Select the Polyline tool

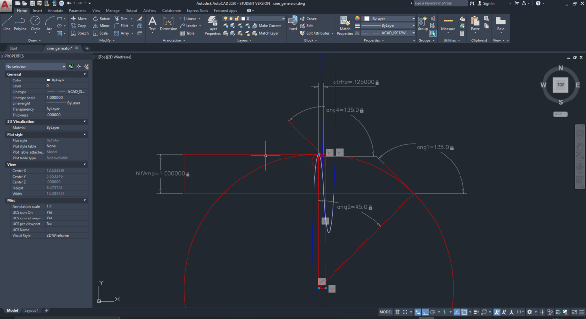[20, 23]
